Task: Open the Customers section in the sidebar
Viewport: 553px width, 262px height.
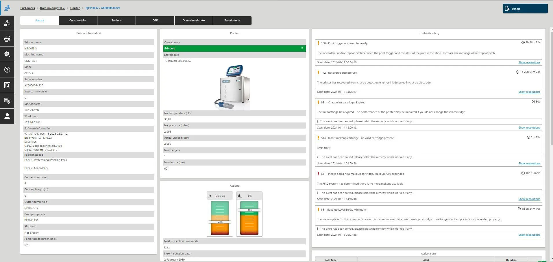Action: pos(7,8)
